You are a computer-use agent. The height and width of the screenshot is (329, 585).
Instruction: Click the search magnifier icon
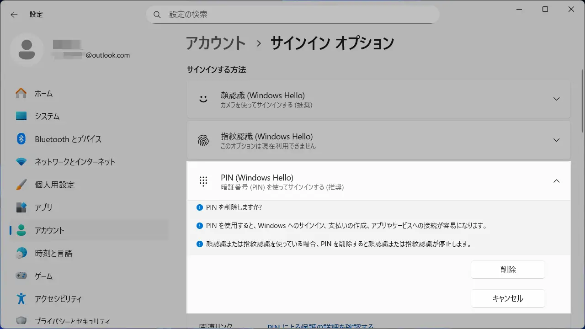tap(157, 15)
